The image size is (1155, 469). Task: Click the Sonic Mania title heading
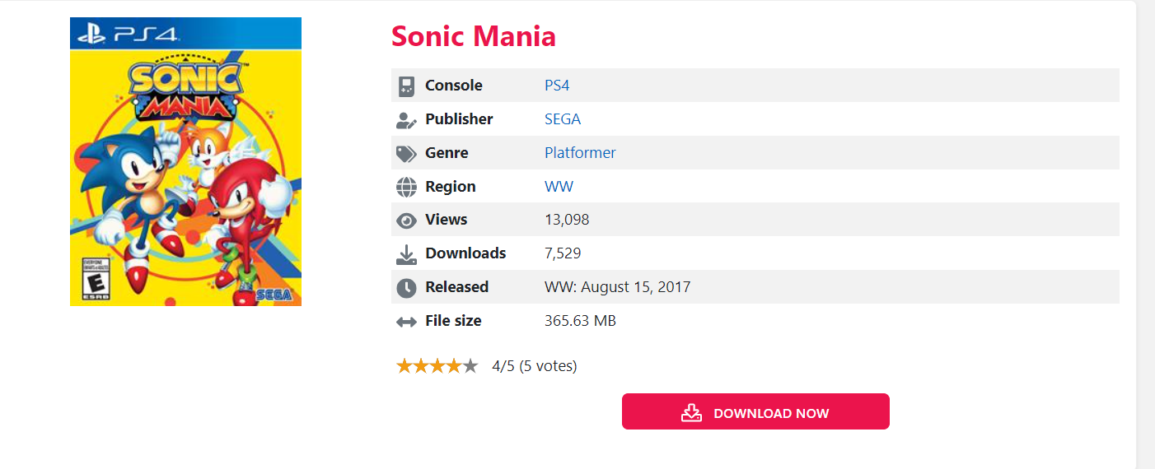(x=474, y=36)
